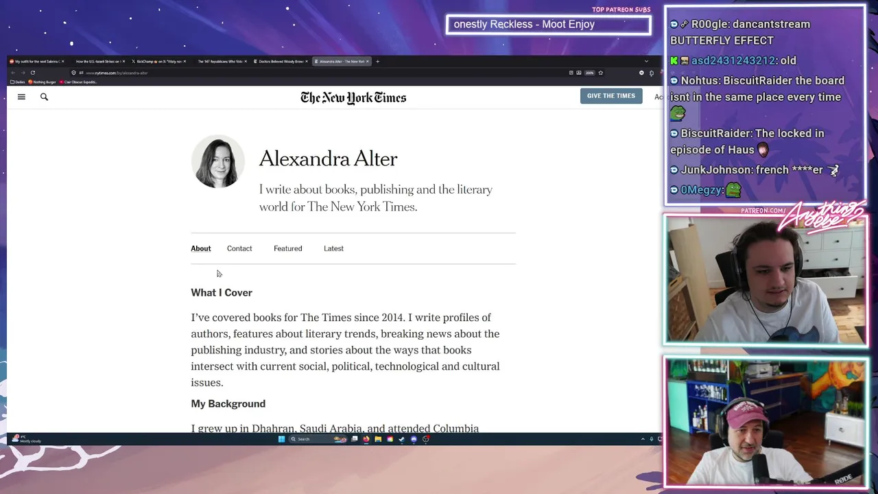Open the Nothing Burger bookmark
Viewport: 878px width, 494px height.
click(43, 82)
